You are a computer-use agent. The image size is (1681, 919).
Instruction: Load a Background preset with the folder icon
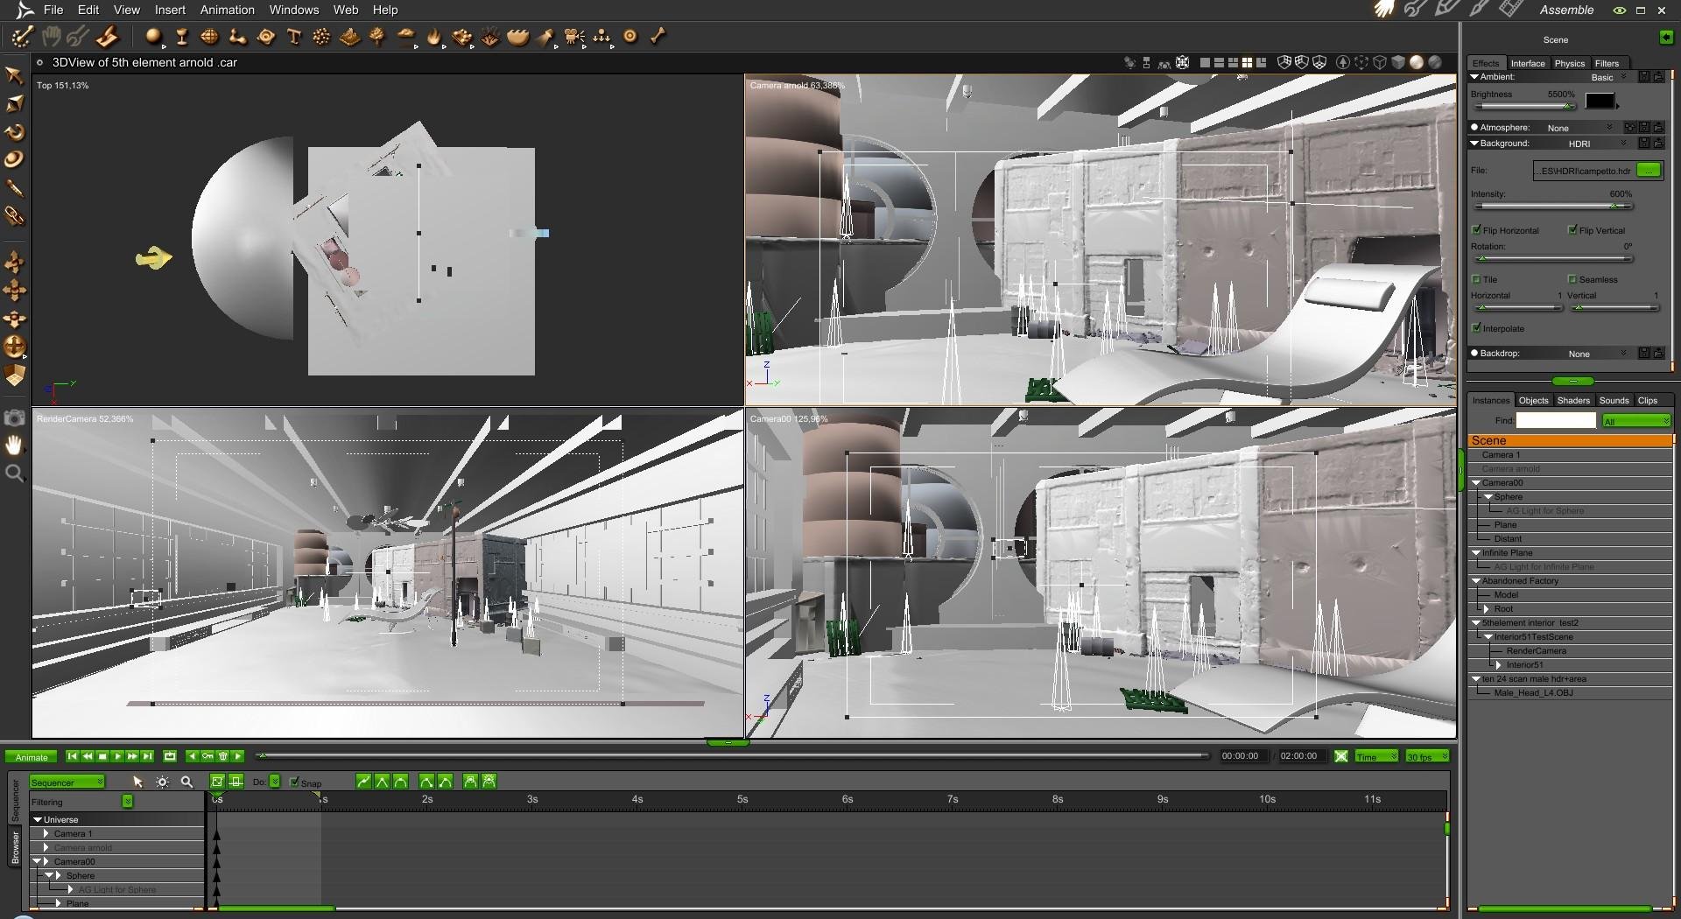tap(1658, 144)
